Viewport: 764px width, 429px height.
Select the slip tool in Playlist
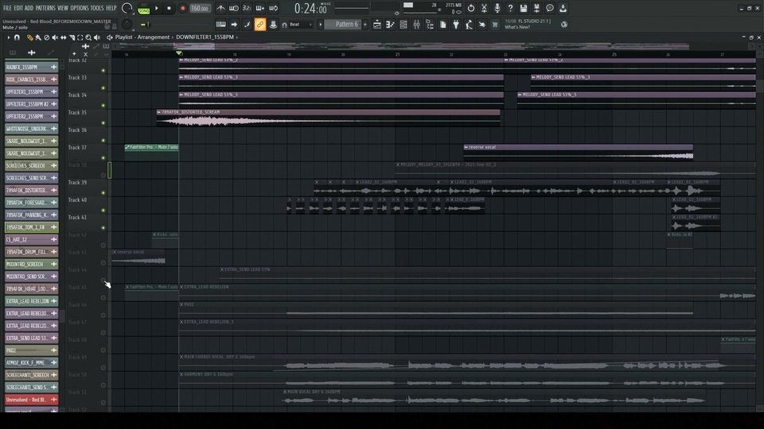pyautogui.click(x=64, y=37)
